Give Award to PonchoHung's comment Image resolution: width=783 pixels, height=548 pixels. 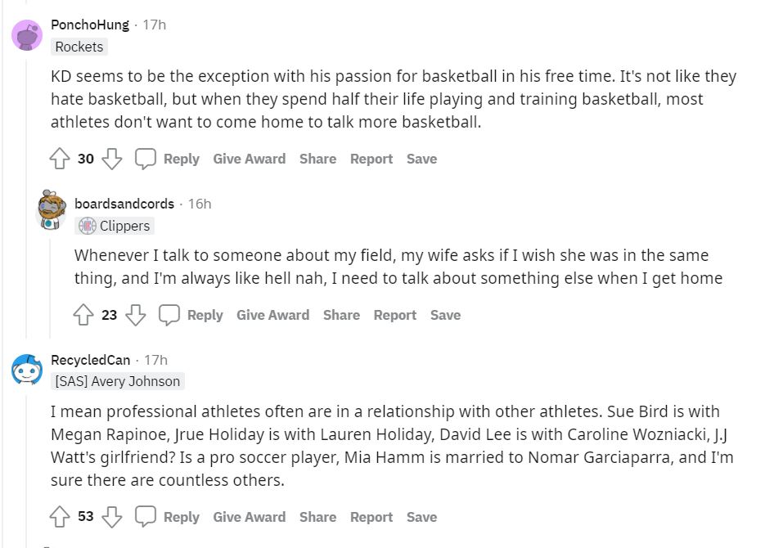pos(249,159)
